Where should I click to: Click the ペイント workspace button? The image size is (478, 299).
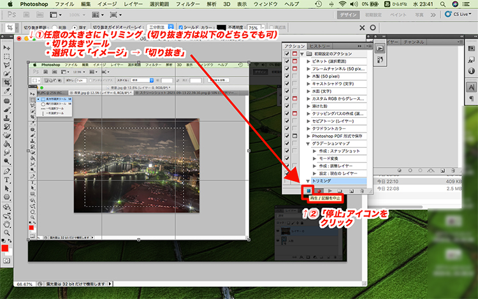tap(398, 15)
